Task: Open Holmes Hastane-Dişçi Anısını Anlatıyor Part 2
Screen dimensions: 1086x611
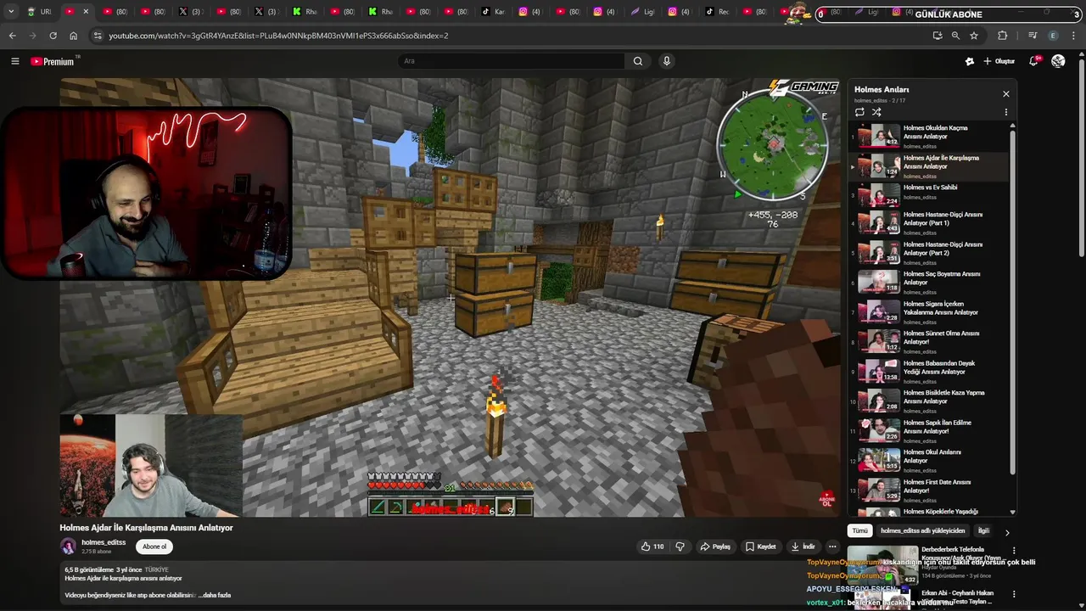Action: click(x=930, y=253)
